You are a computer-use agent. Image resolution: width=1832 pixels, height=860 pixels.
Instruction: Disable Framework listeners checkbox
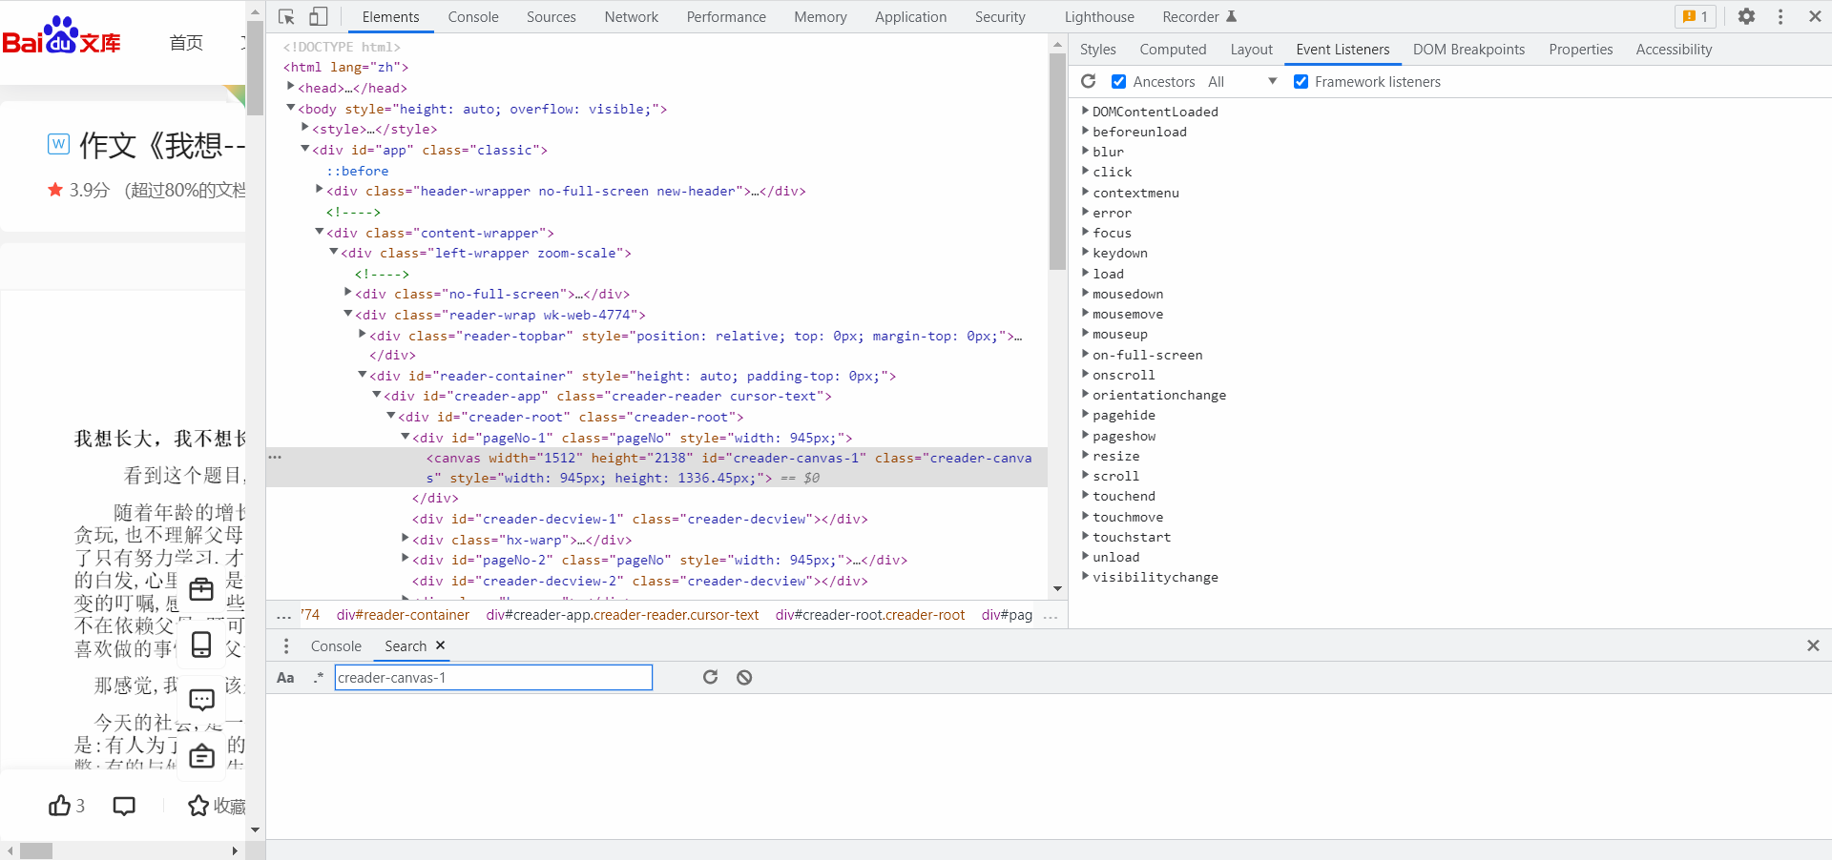pyautogui.click(x=1301, y=81)
